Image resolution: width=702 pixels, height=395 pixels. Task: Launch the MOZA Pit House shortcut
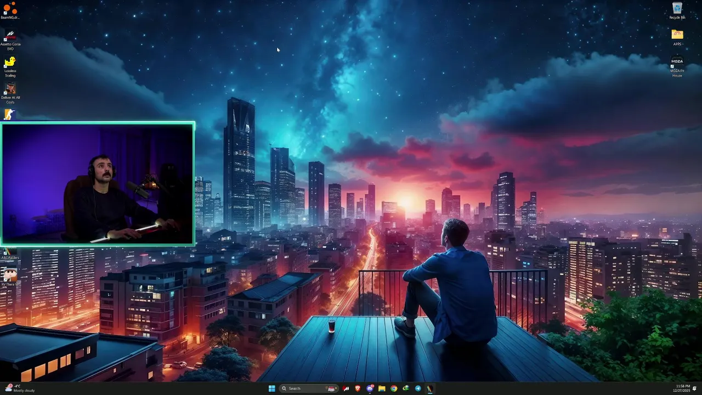pos(677,66)
